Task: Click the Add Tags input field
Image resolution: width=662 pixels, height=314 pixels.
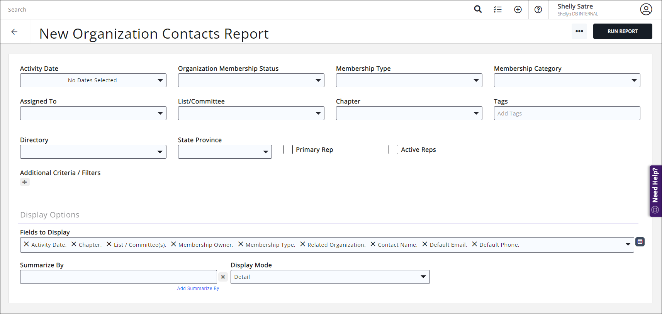Action: pyautogui.click(x=567, y=113)
